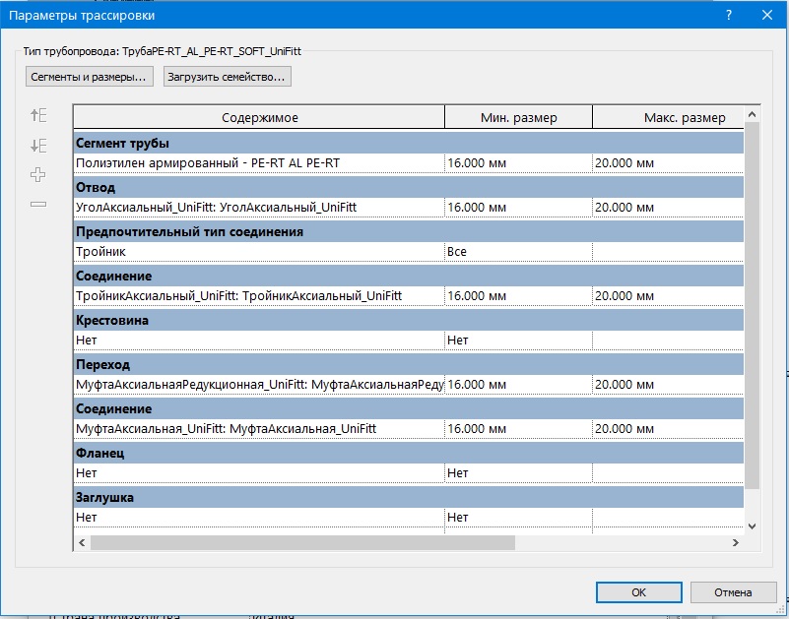
Task: Click the Макс. размер column header
Action: tap(668, 118)
